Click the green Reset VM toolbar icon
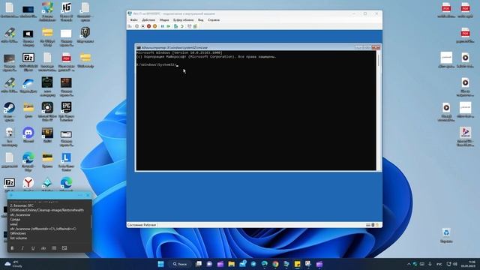Screen dimensions: 480x270 (x=168, y=26)
